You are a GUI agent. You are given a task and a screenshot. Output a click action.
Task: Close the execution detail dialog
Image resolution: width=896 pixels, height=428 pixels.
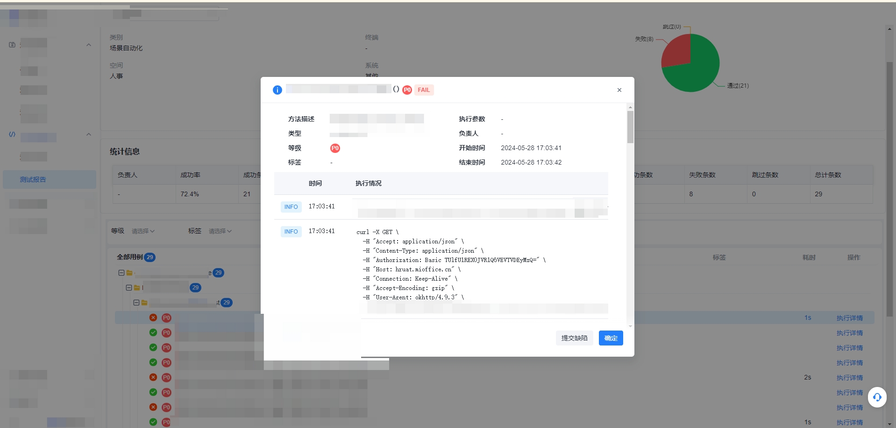pos(619,90)
